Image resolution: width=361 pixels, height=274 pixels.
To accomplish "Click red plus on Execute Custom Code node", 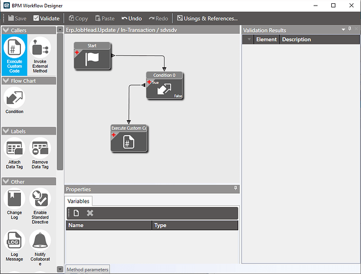I will [x=114, y=135].
